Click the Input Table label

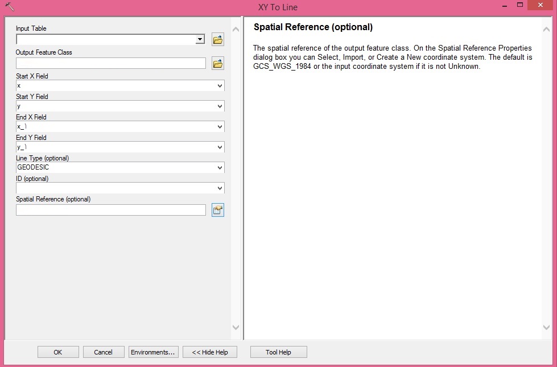pyautogui.click(x=31, y=28)
